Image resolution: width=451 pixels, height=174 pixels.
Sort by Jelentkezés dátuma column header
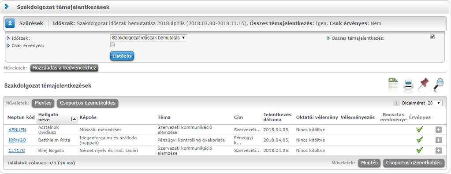[x=277, y=117]
